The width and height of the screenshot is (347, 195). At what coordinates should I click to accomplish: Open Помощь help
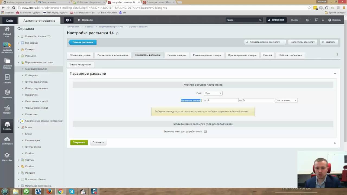tap(335, 20)
